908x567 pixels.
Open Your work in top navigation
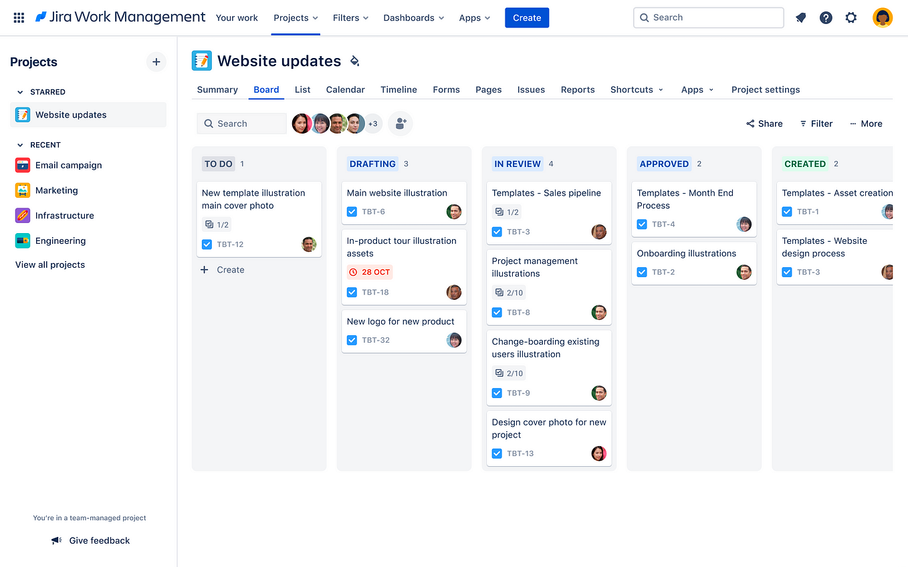tap(237, 18)
